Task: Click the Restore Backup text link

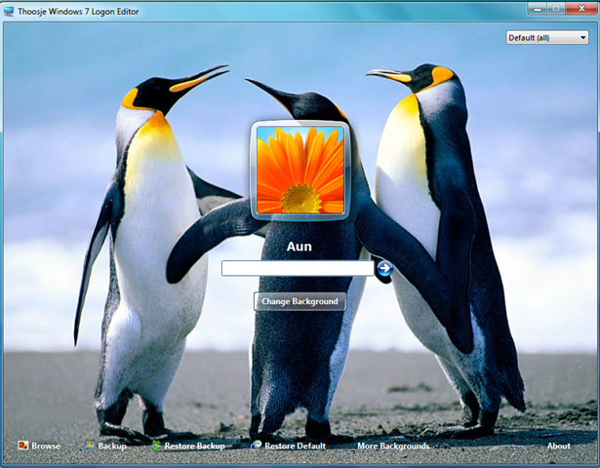Action: (x=194, y=446)
